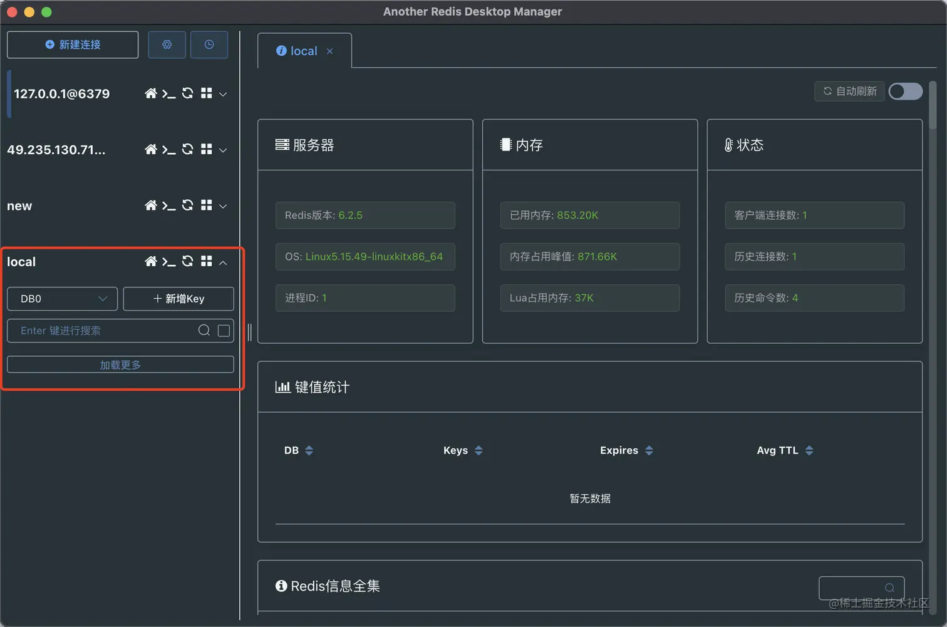Toggle the 自动刷新 switch
This screenshot has height=627, width=947.
[906, 91]
